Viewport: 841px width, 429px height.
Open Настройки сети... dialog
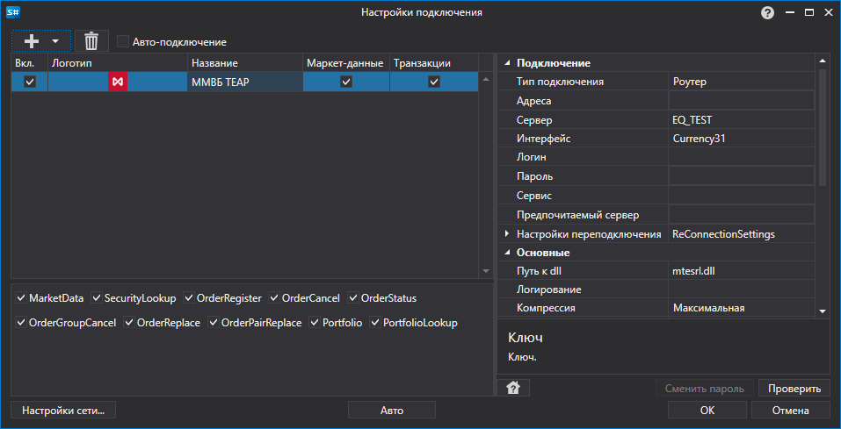[x=63, y=411]
